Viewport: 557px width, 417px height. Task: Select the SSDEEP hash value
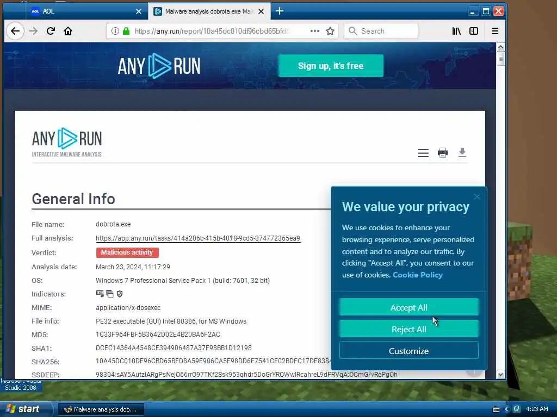[246, 375]
